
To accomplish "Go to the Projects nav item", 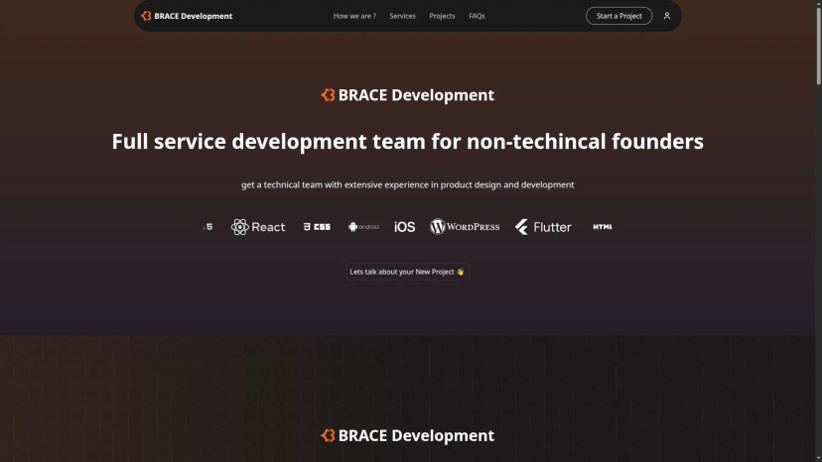I will click(x=442, y=16).
